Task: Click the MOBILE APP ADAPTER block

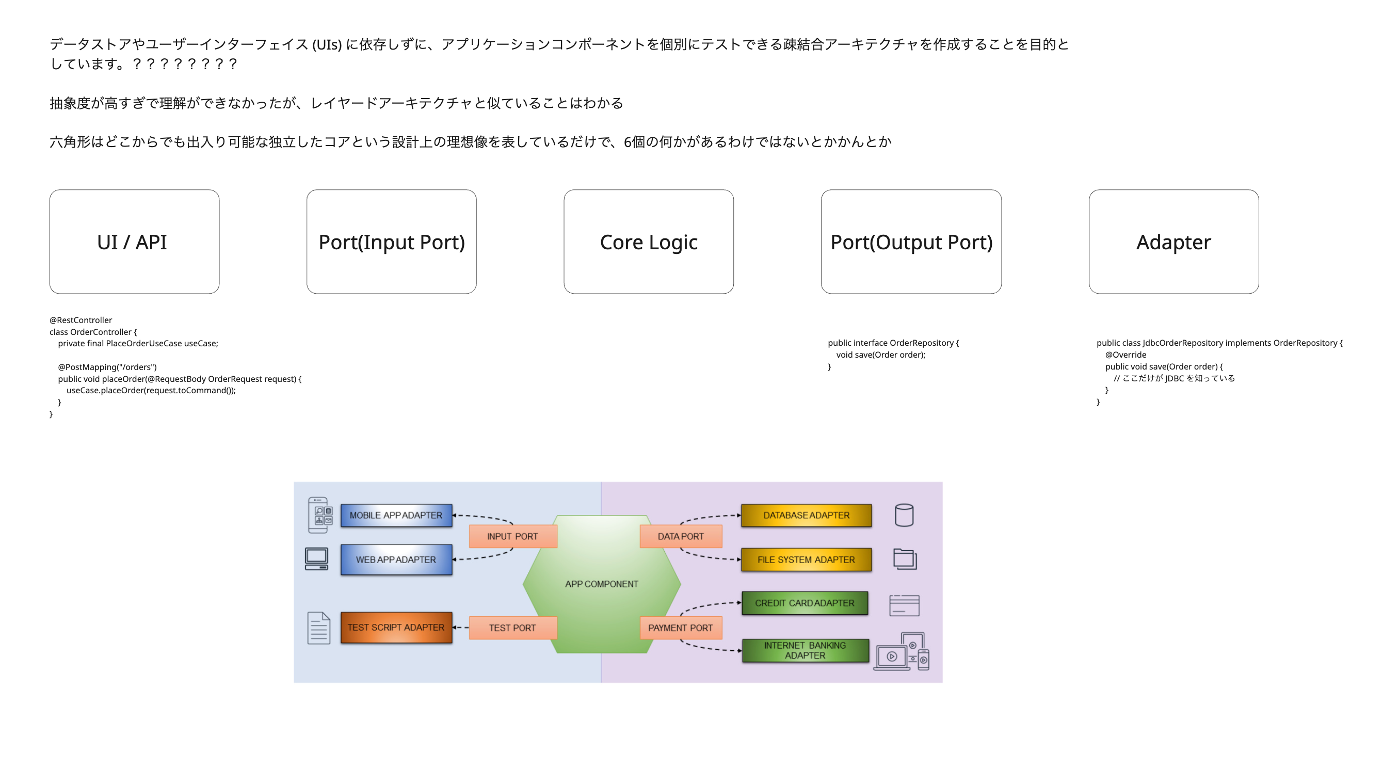Action: tap(396, 515)
